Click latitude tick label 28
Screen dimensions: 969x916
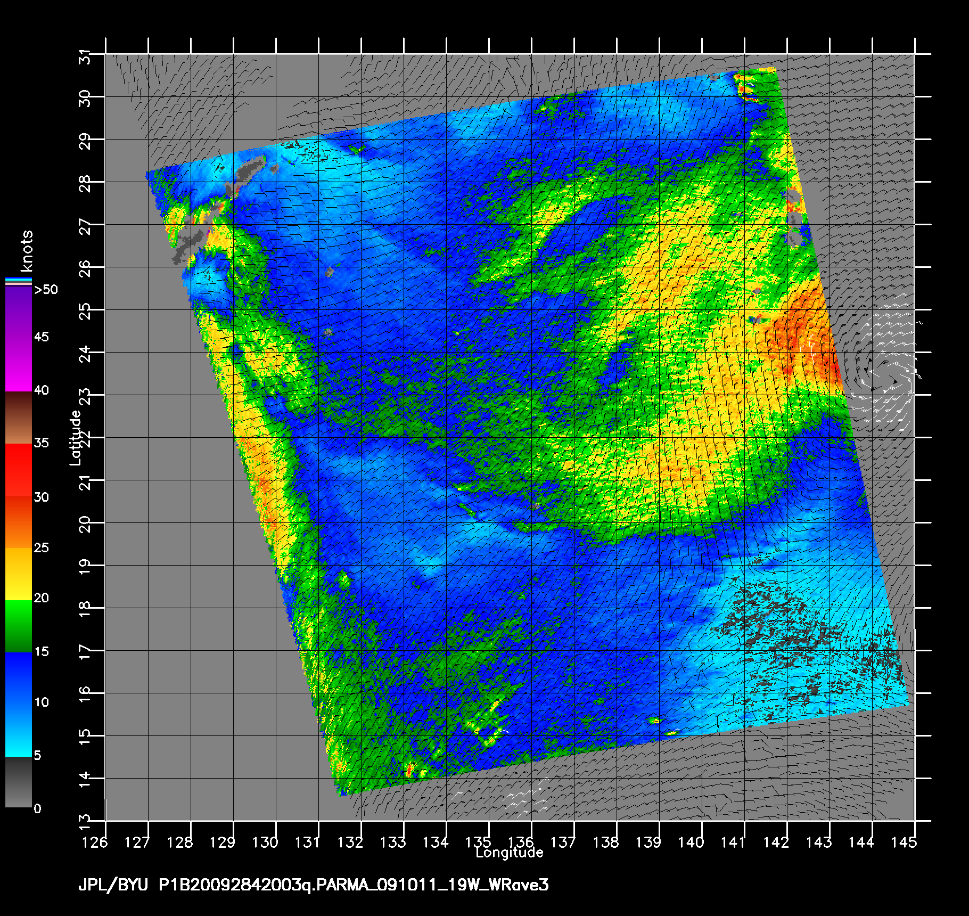(85, 184)
